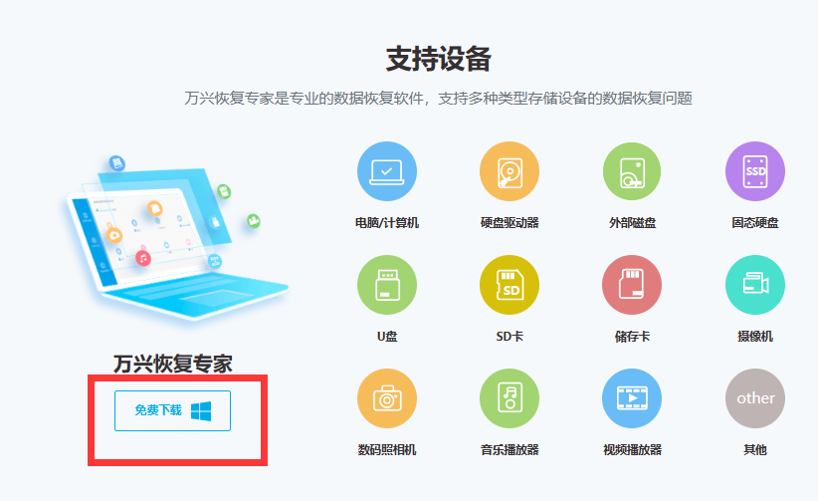Click the 免费下载 Windows download button

pyautogui.click(x=173, y=410)
